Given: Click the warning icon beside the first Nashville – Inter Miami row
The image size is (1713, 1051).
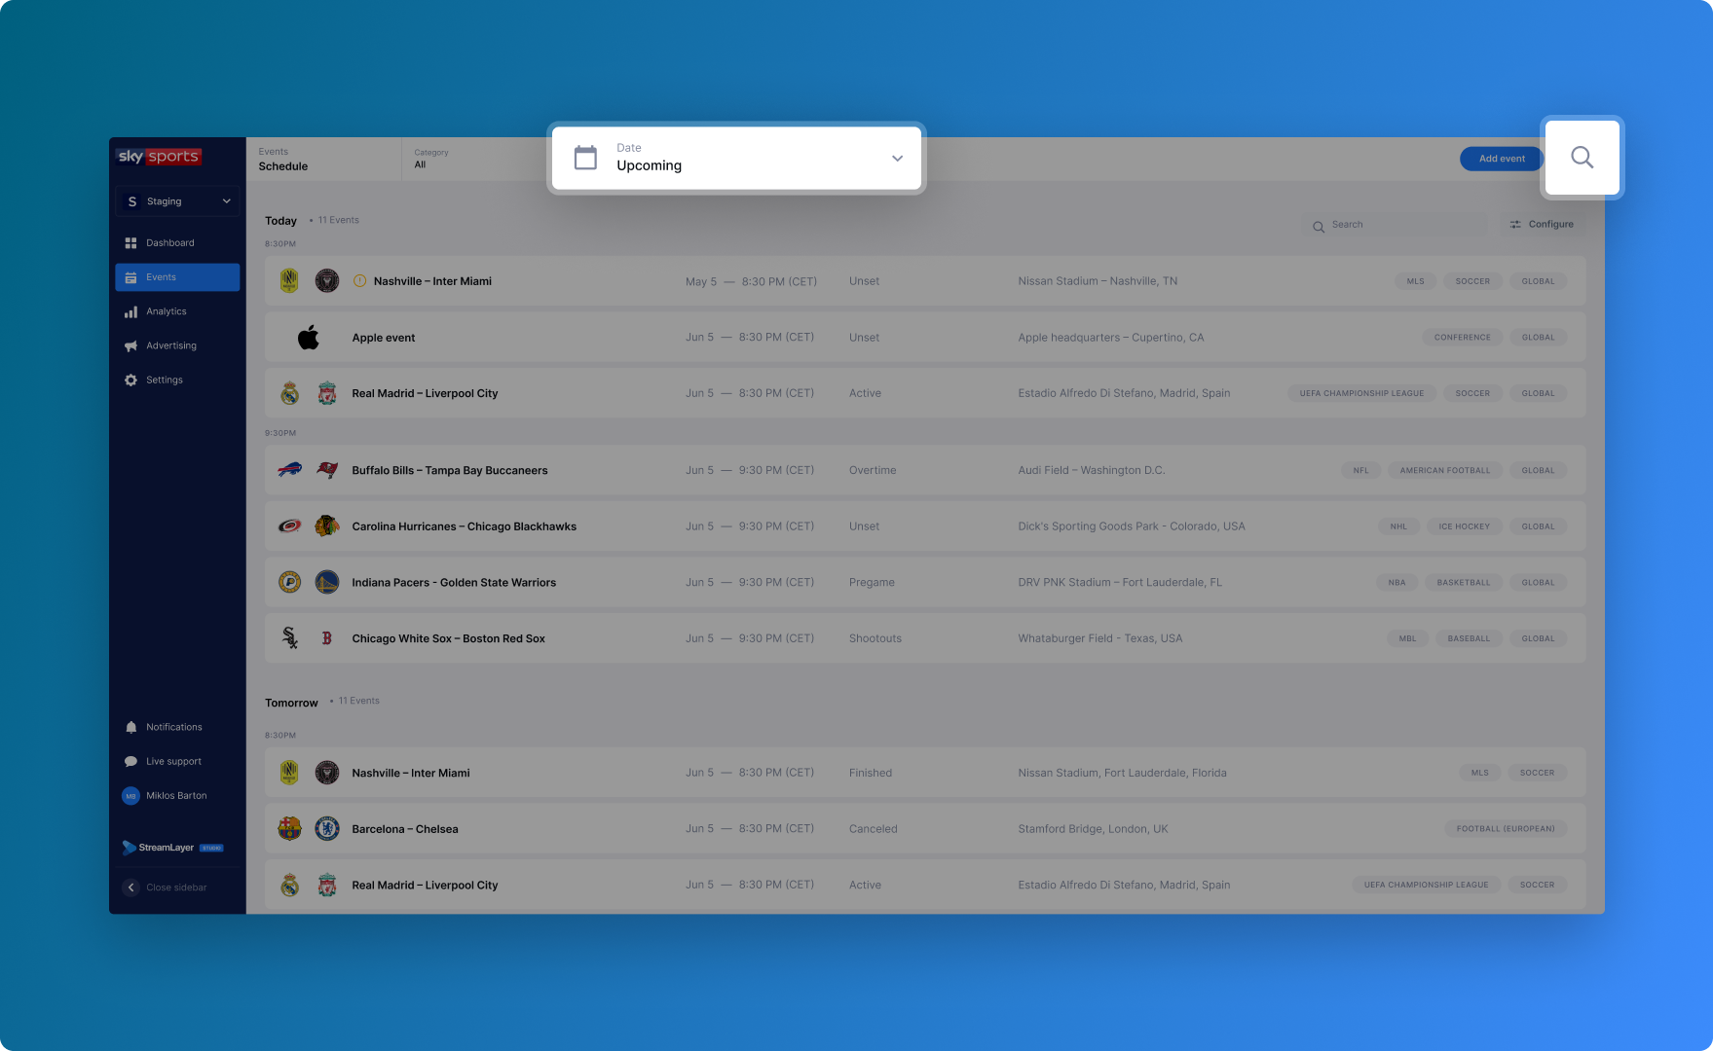Looking at the screenshot, I should tap(359, 281).
